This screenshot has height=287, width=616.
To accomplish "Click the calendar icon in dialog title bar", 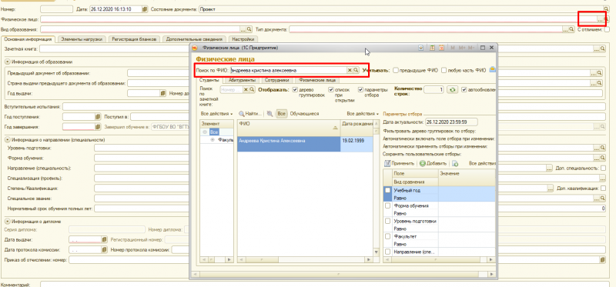I will tap(441, 48).
